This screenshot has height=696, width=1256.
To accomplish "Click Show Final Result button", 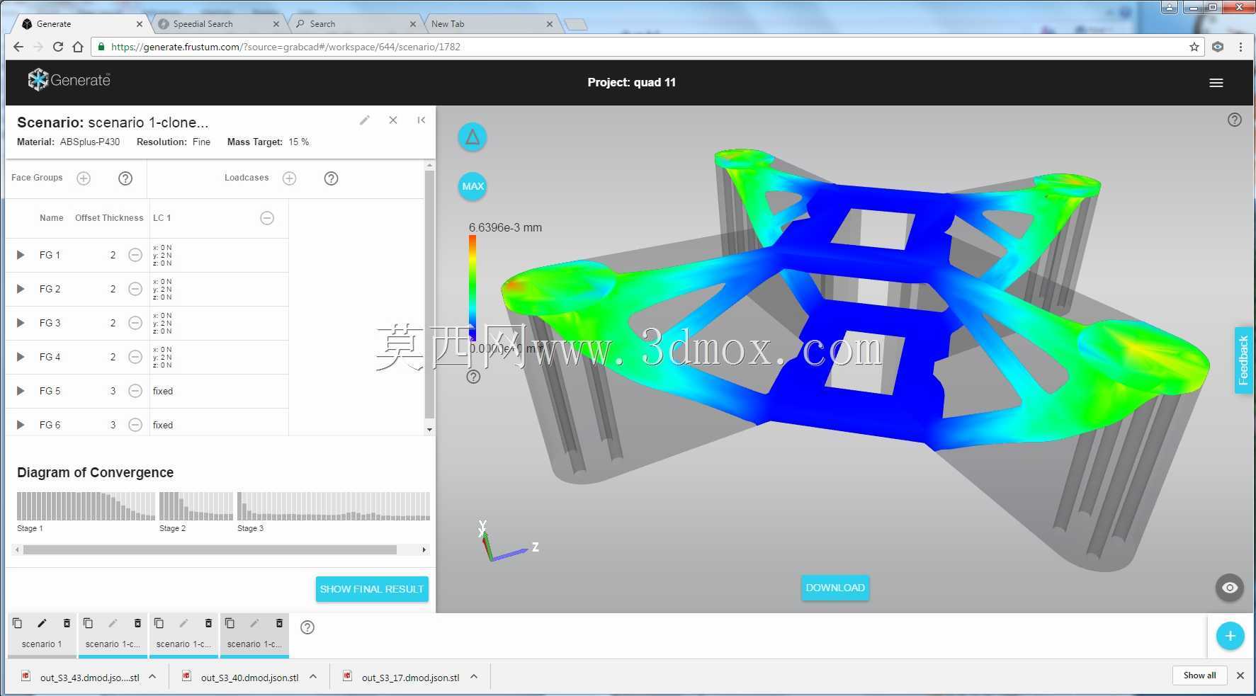I will point(372,589).
